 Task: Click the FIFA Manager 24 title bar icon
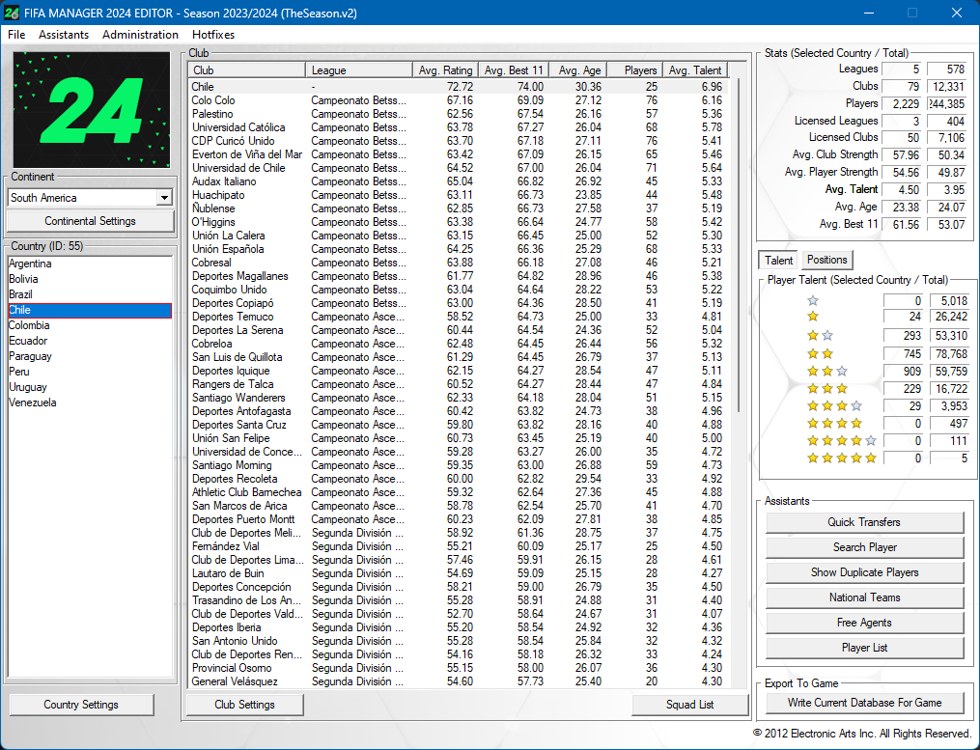[x=12, y=13]
